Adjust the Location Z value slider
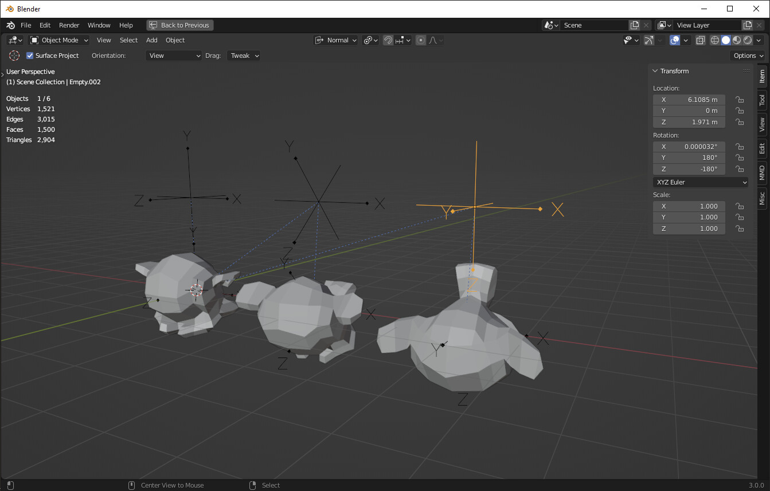 pyautogui.click(x=689, y=121)
